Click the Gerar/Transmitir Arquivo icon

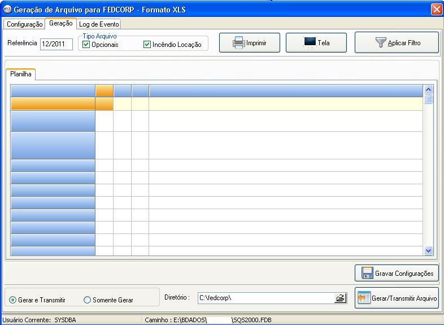364,298
